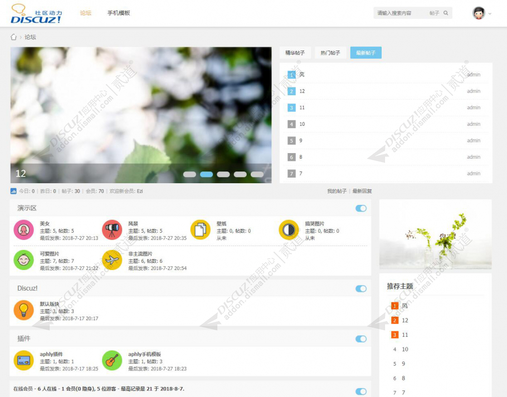Select the fourth slideshow indicator dot
Image resolution: width=507 pixels, height=397 pixels.
pyautogui.click(x=240, y=174)
